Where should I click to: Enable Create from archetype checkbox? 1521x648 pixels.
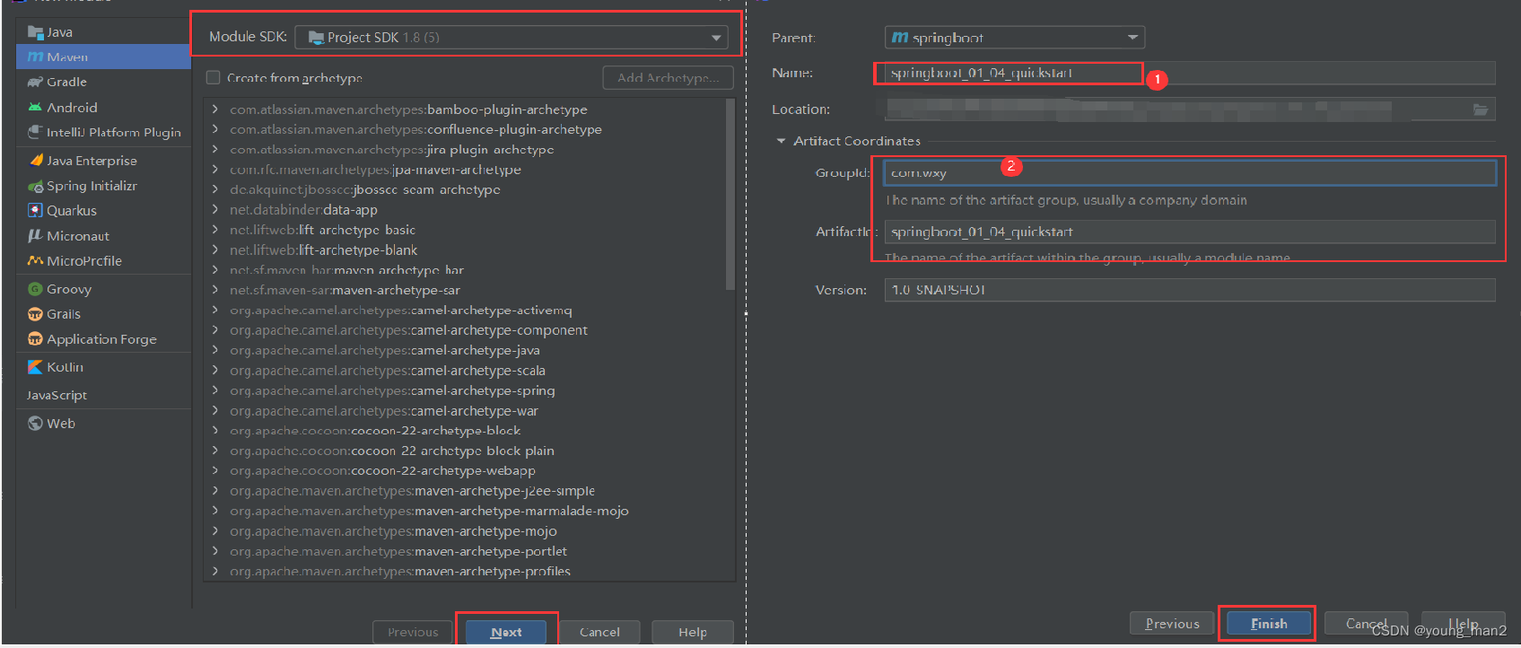point(213,78)
